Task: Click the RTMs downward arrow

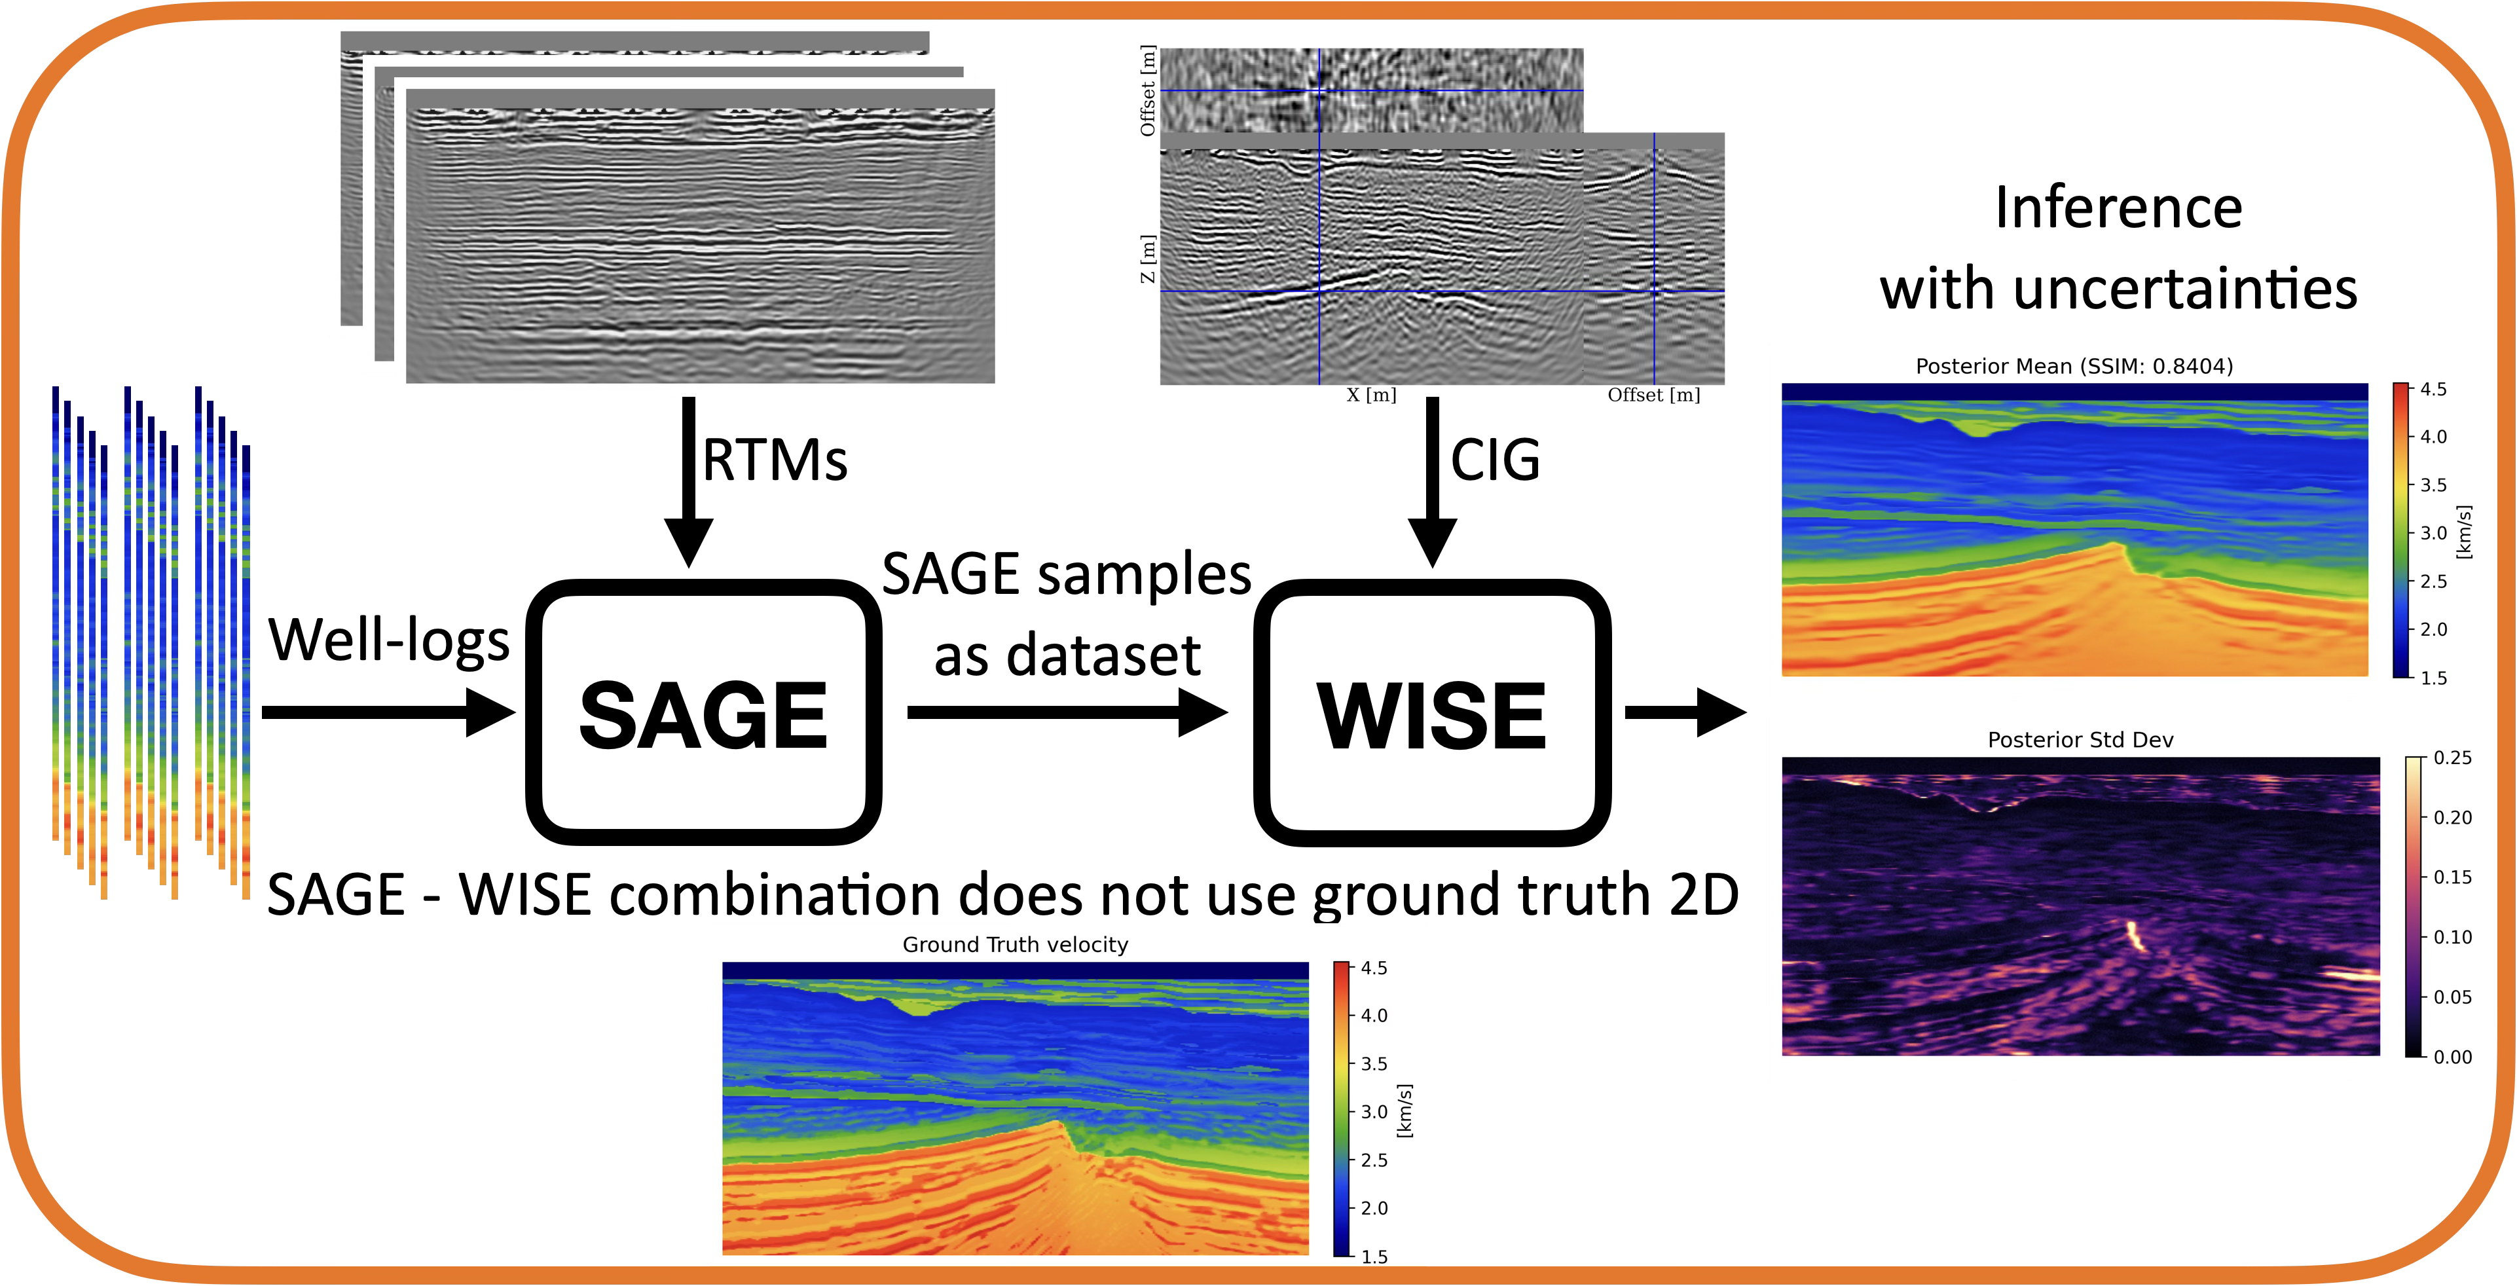Action: click(x=689, y=482)
